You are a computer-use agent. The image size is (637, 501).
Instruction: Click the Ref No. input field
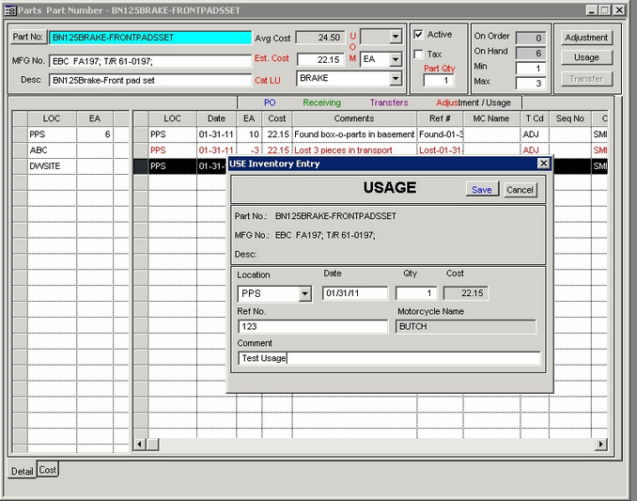tap(313, 327)
